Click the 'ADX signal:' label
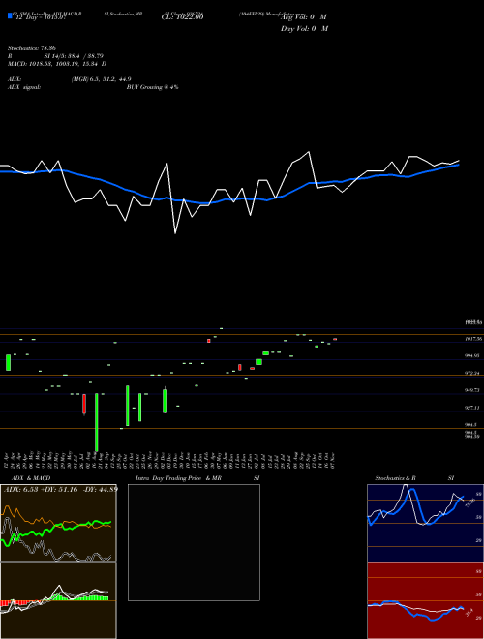The width and height of the screenshot is (484, 639). tap(24, 87)
